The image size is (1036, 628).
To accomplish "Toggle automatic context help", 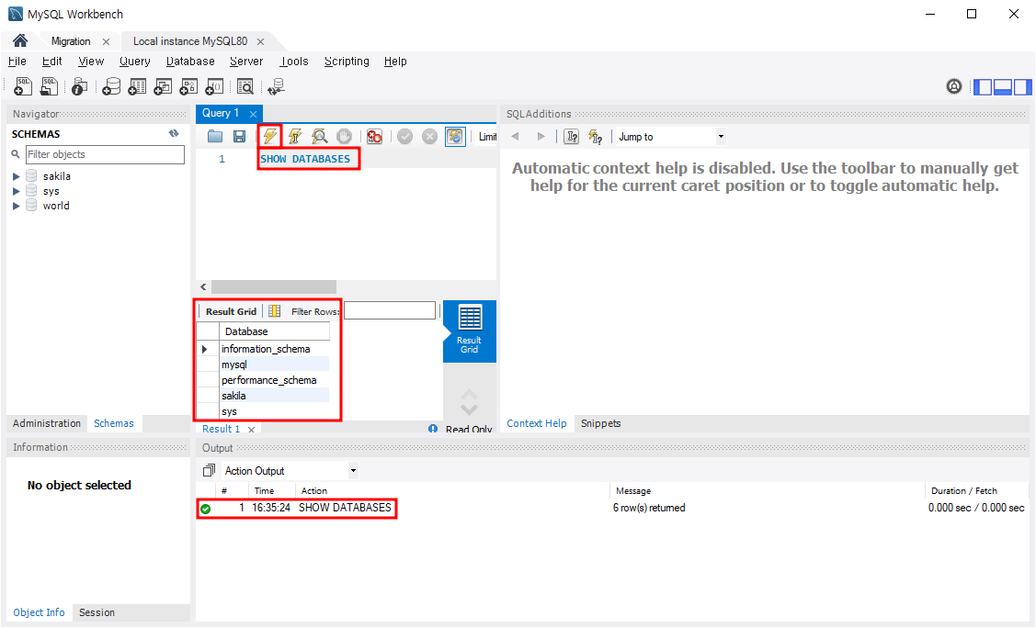I will (596, 137).
